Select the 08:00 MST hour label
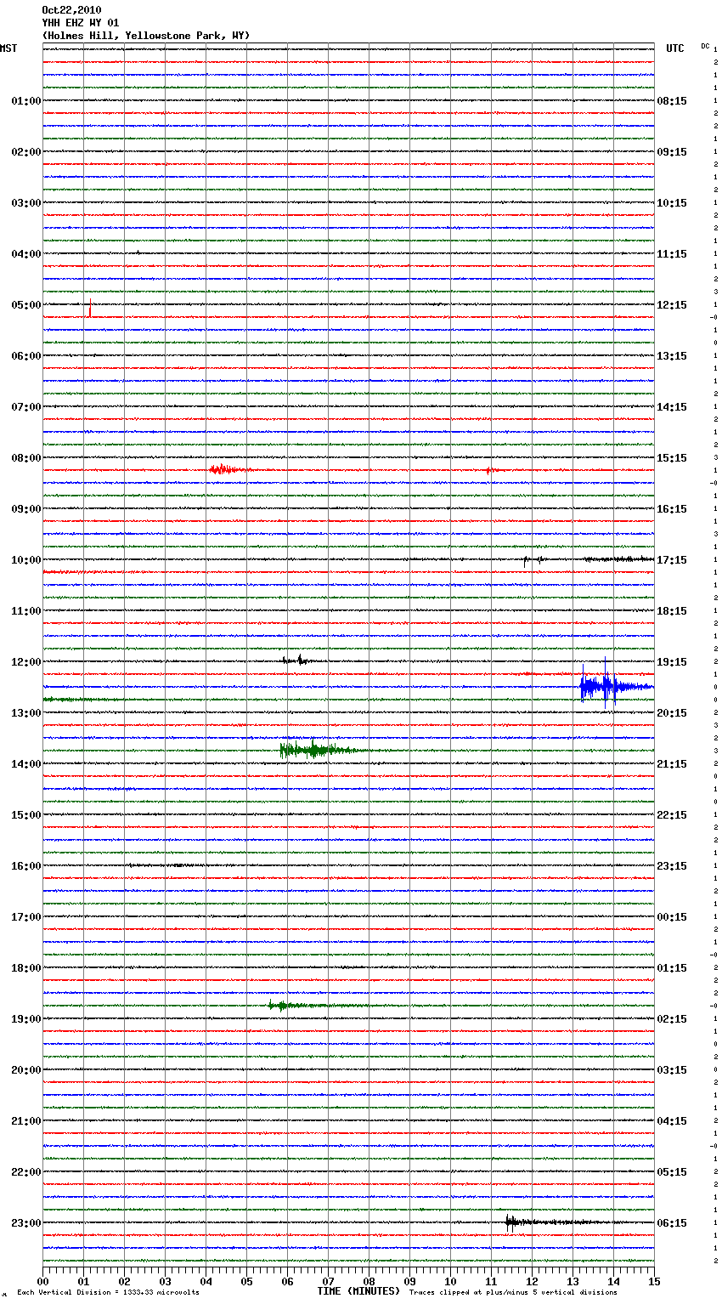The height and width of the screenshot is (1304, 722). (x=25, y=458)
